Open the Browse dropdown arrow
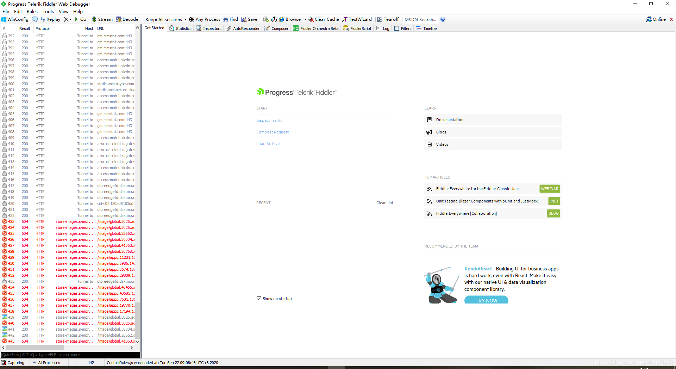This screenshot has height=369, width=676. [x=305, y=20]
